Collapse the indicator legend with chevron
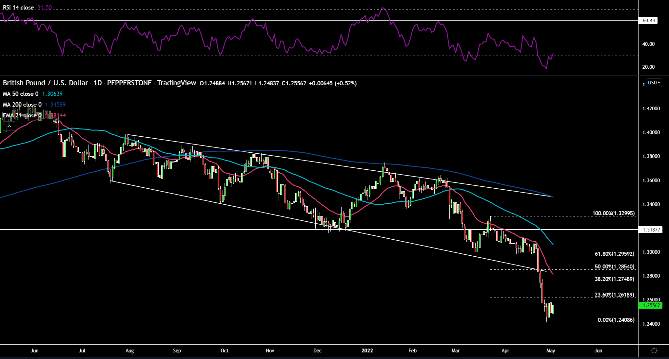The height and width of the screenshot is (359, 669). [9, 126]
